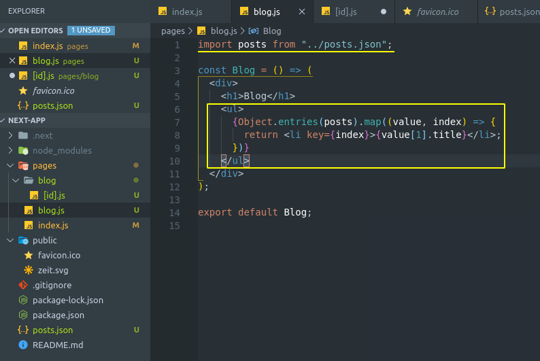Click the pages folder icon
The height and width of the screenshot is (361, 540).
(x=23, y=165)
